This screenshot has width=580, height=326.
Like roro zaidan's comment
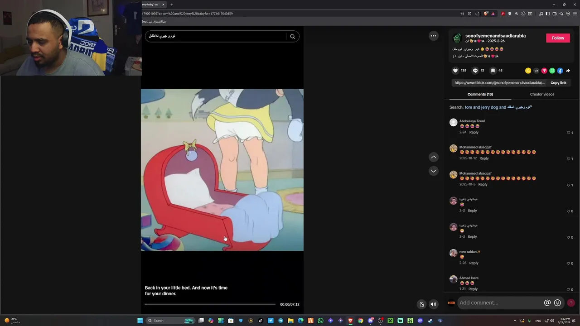tap(569, 264)
